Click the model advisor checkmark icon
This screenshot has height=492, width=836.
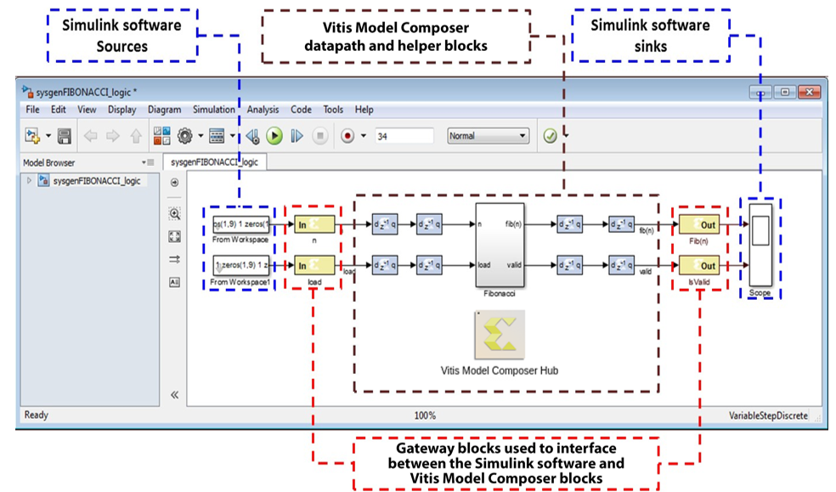(x=550, y=136)
